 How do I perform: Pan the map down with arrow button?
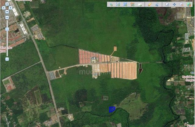pos(7,12)
